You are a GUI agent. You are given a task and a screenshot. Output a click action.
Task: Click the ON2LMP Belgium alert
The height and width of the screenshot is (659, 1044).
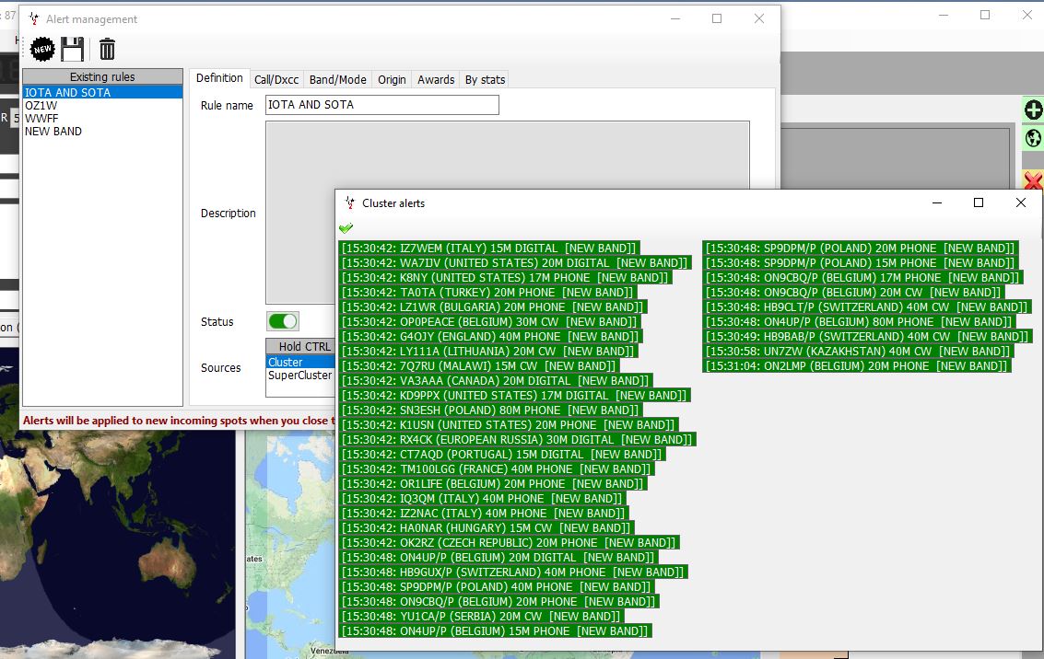pos(857,365)
